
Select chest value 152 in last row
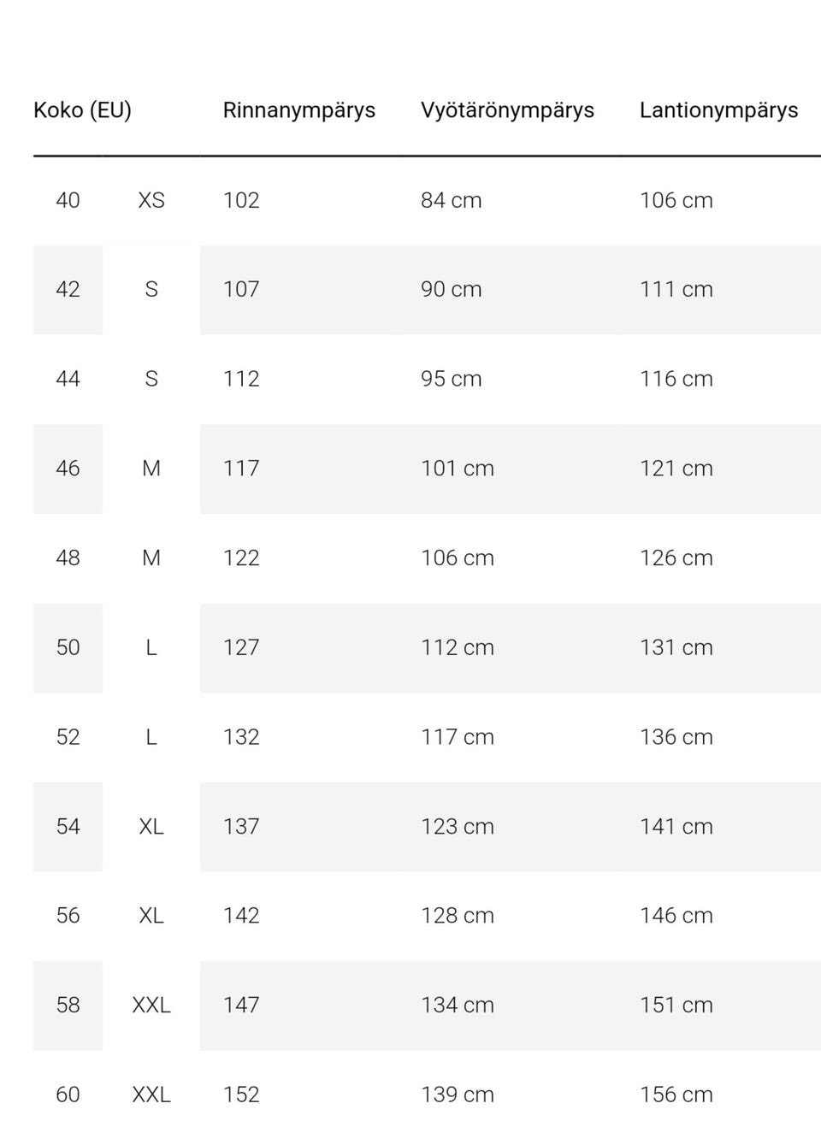(241, 1094)
